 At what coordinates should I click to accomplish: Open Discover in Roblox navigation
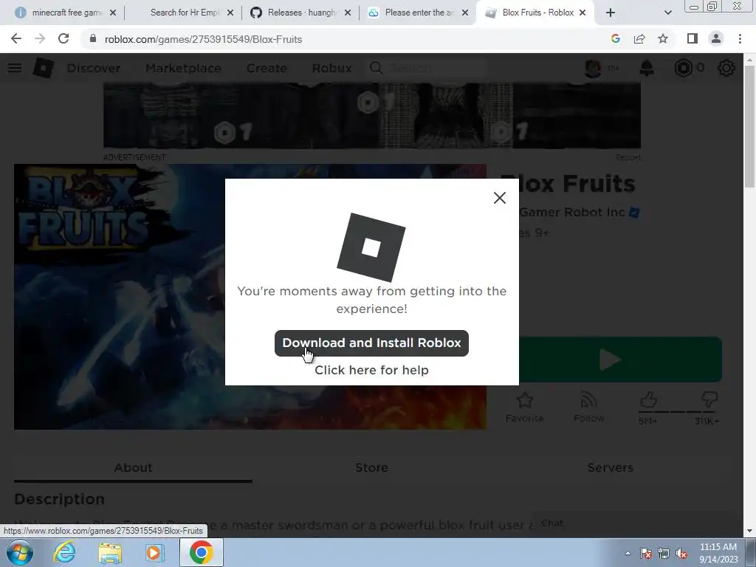point(94,68)
